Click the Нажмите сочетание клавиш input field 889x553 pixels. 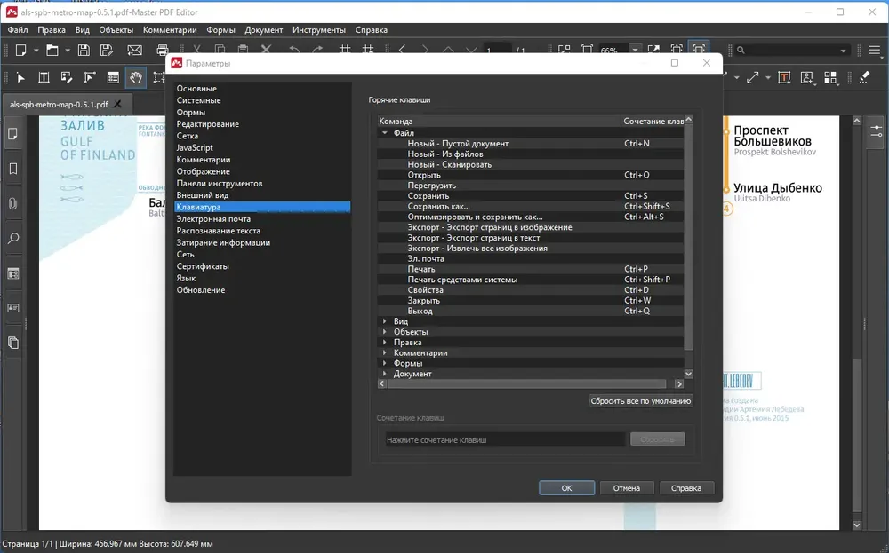pos(505,439)
